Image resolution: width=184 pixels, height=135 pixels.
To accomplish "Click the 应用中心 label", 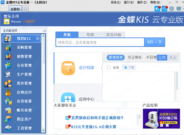I will pos(86,99).
